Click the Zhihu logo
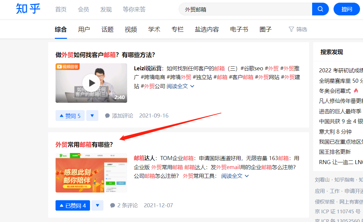The width and height of the screenshot is (363, 222). [x=28, y=9]
